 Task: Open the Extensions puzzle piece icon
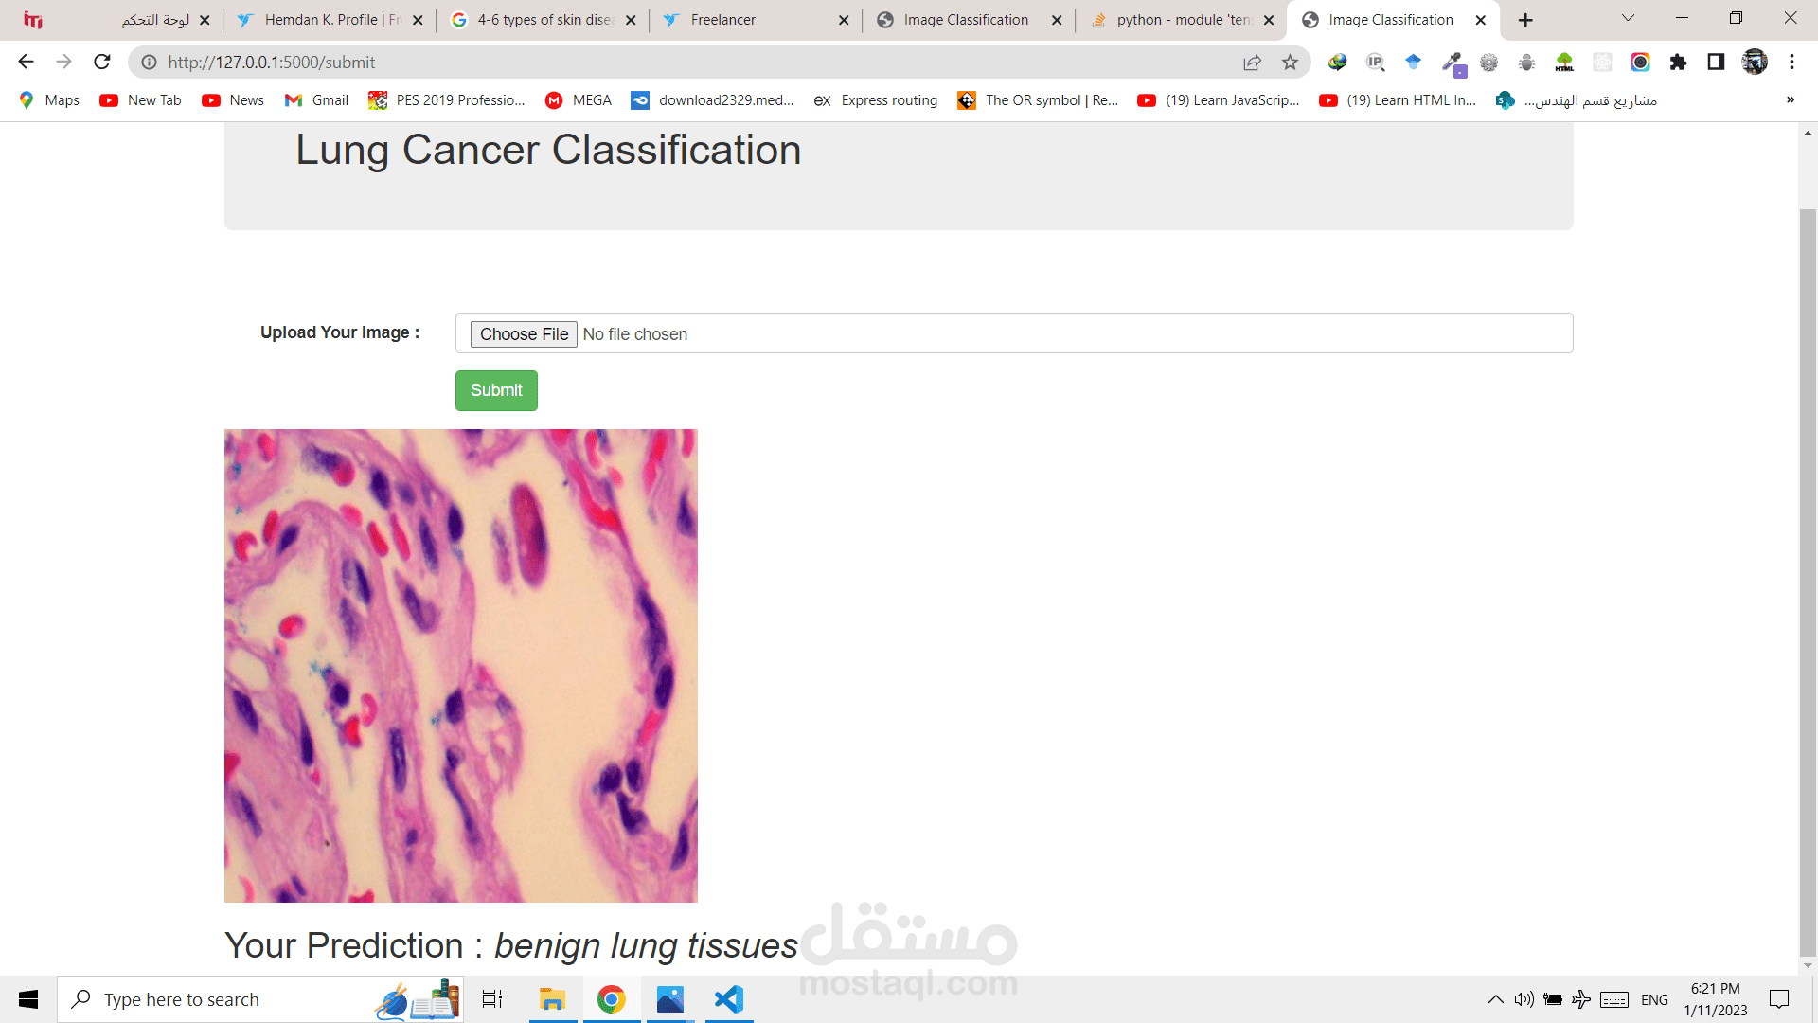point(1678,63)
